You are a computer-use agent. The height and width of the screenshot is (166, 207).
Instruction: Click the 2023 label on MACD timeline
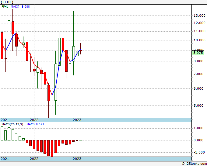tap(77, 159)
